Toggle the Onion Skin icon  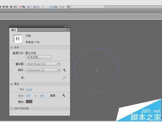29,7
